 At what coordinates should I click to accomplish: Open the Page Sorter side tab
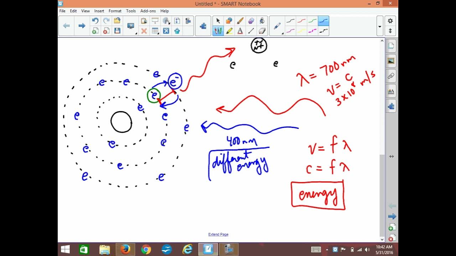(x=391, y=46)
